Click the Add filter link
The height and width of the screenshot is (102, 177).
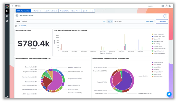pos(23,26)
